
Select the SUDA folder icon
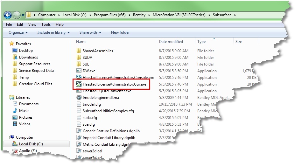[79, 57]
